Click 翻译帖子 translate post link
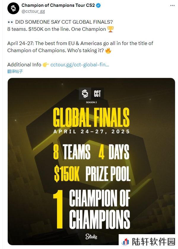The image size is (178, 249). [x=15, y=71]
